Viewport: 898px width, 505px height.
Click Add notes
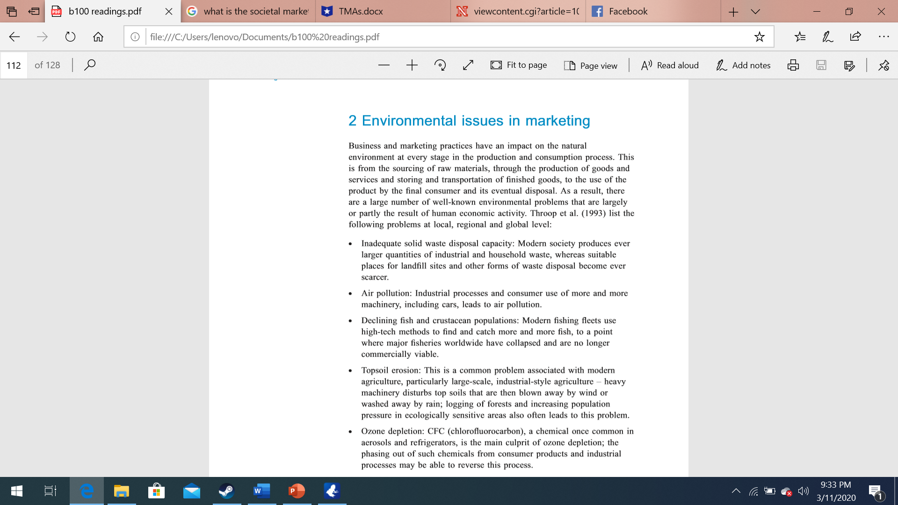[743, 65]
